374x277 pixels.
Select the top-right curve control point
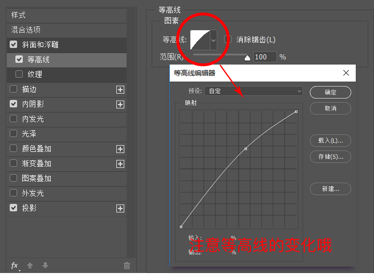(x=296, y=111)
